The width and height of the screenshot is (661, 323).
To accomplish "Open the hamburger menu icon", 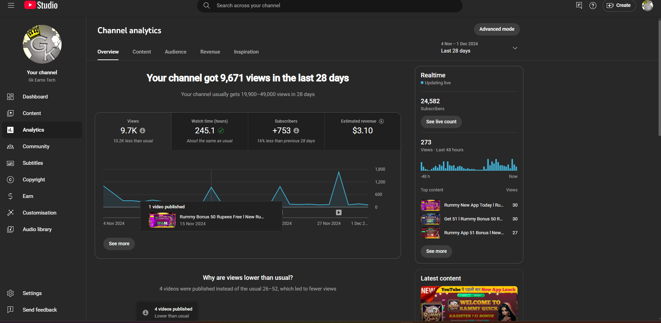I will (11, 5).
